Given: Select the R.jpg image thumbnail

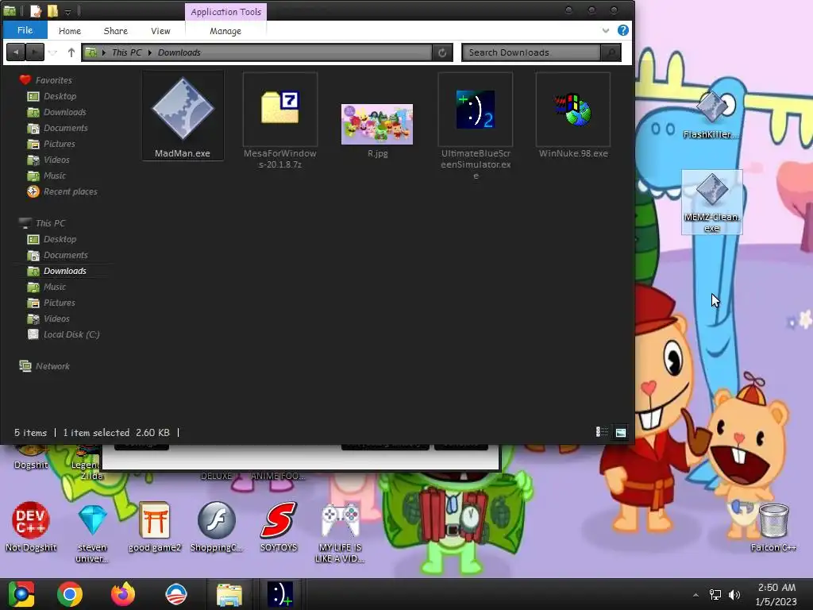Looking at the screenshot, I should tap(377, 124).
